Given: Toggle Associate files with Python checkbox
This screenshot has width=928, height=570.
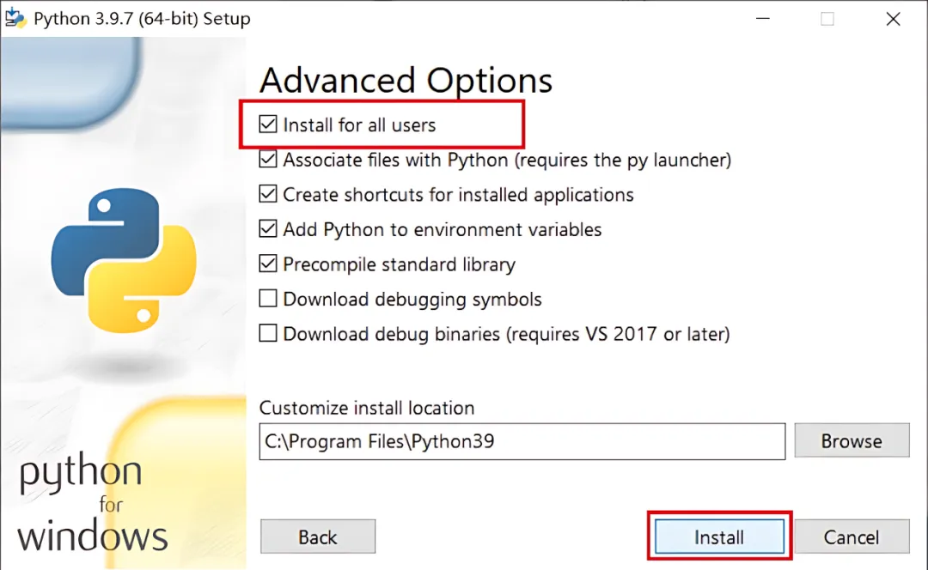Looking at the screenshot, I should tap(268, 159).
